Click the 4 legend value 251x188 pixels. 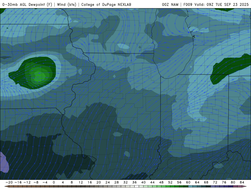click(63, 182)
